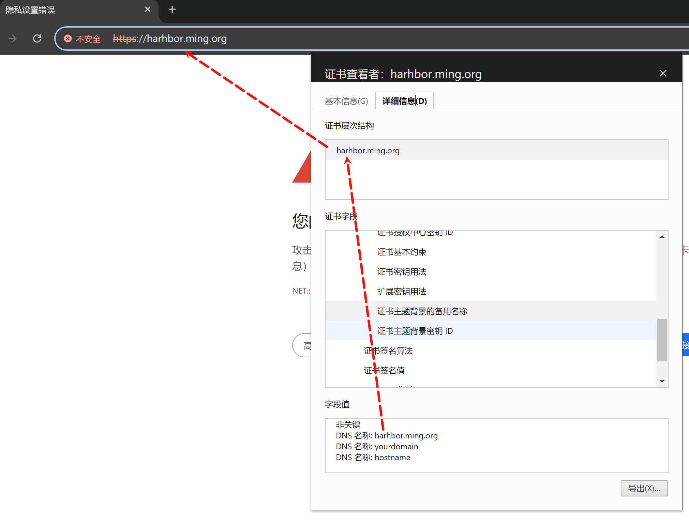Viewport: 689px width, 529px height.
Task: Click the forward navigation arrow
Action: [x=13, y=38]
